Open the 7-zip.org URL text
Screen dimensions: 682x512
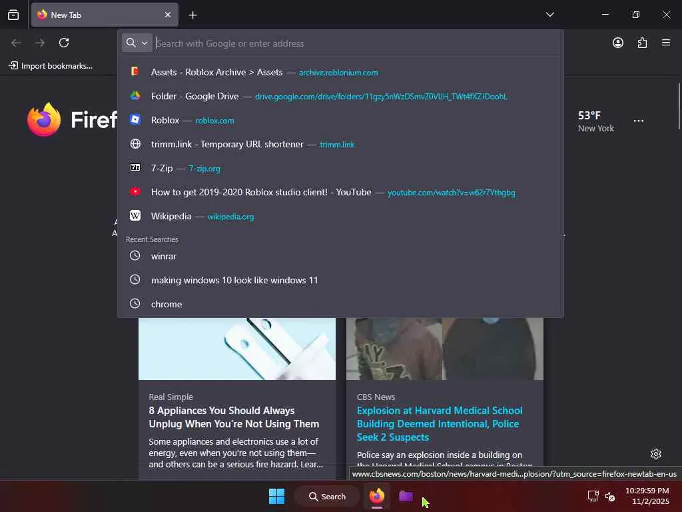[x=204, y=169]
